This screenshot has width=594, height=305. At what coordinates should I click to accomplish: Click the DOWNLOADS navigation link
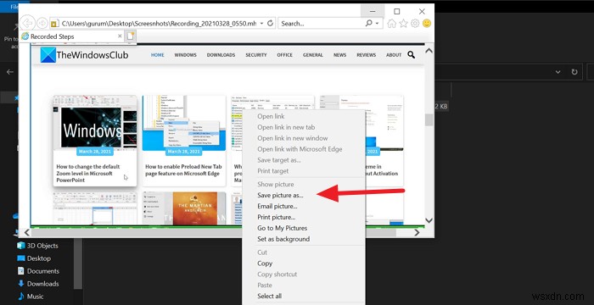(221, 55)
